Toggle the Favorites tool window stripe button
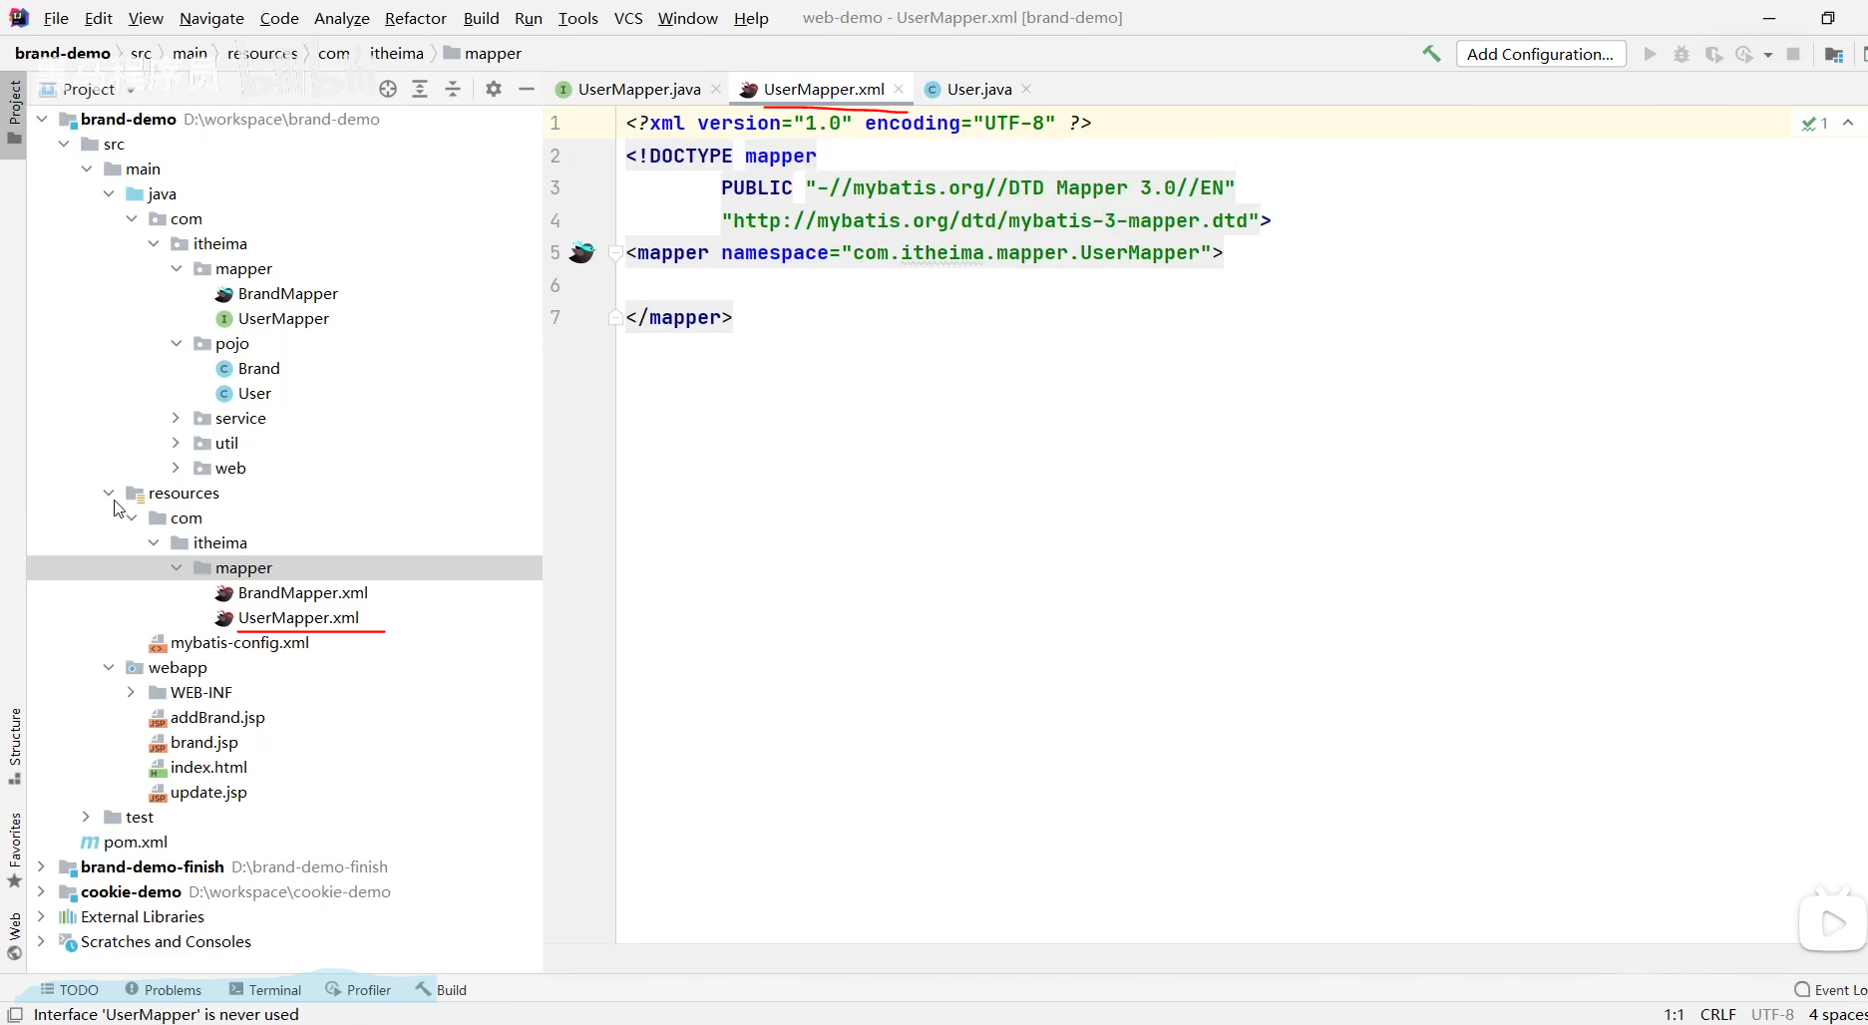 (14, 851)
